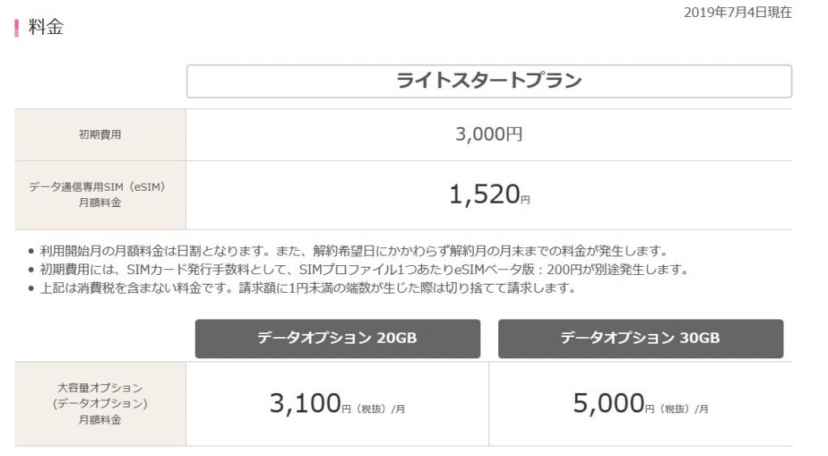Choose the データオプション 30GB button
The width and height of the screenshot is (828, 456).
[640, 338]
